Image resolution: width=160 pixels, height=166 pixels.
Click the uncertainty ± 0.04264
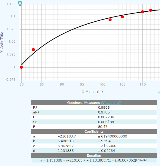[x=106, y=151]
